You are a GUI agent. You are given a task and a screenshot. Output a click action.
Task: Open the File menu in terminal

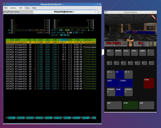pos(6,8)
